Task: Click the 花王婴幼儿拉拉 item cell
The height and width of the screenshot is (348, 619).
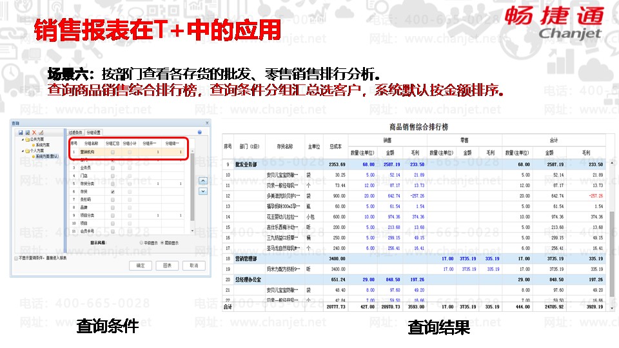Action: pos(284,217)
